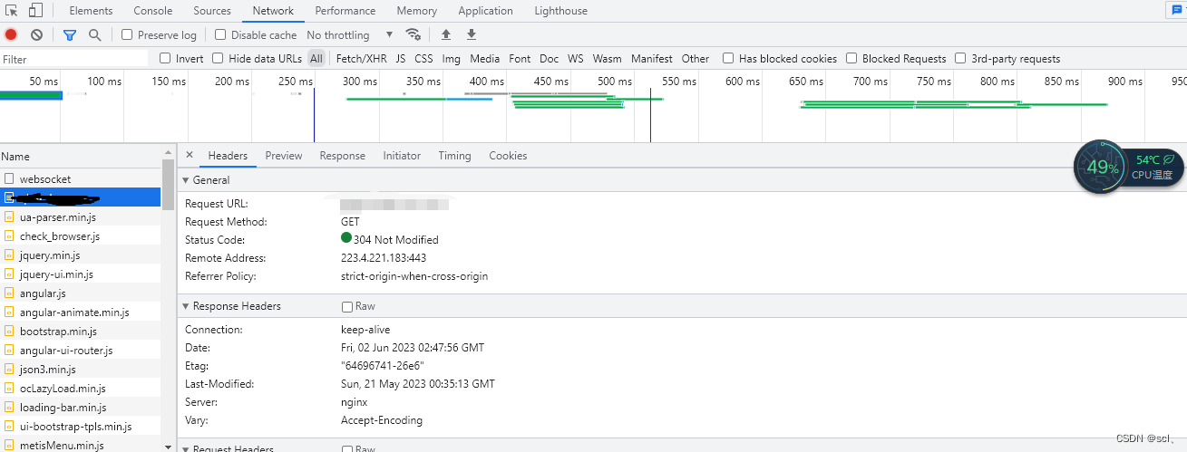Viewport: 1187px width, 452px height.
Task: Select angular-ui-router.js request
Action: point(81,351)
